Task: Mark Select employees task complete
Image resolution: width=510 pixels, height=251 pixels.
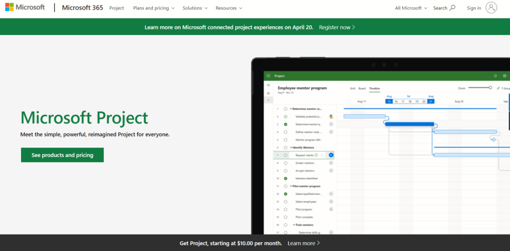Action: (x=285, y=202)
